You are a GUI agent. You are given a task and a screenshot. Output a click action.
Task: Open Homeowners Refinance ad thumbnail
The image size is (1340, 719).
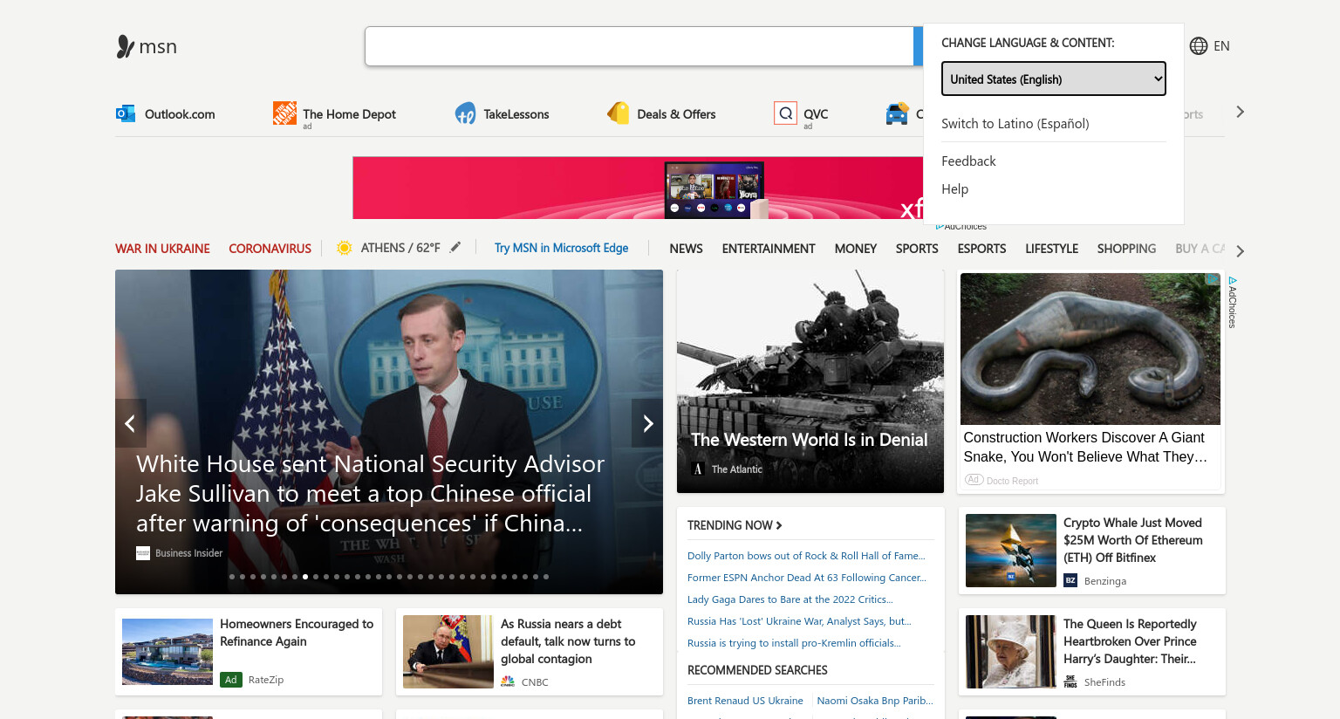pyautogui.click(x=167, y=652)
